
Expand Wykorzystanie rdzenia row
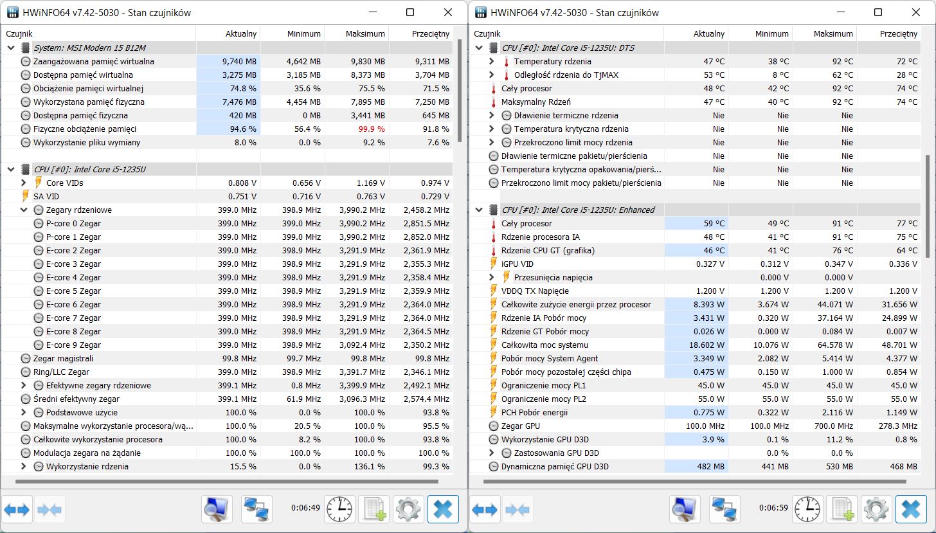(24, 466)
